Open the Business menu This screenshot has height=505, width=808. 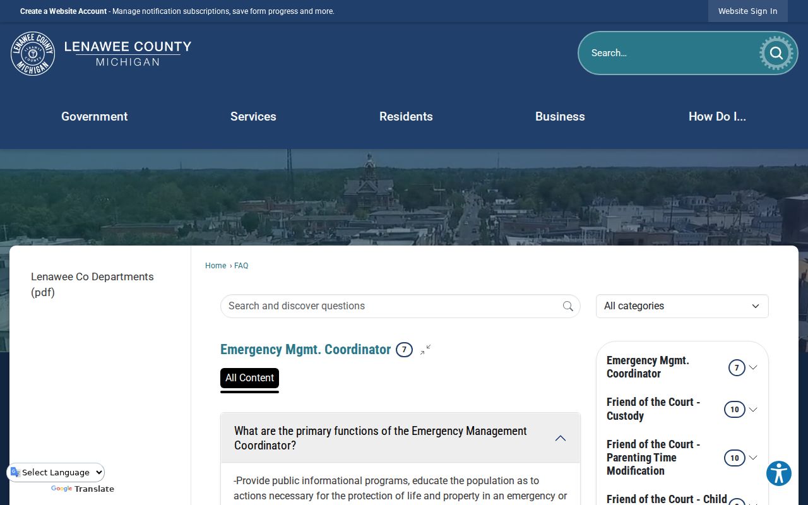(560, 116)
